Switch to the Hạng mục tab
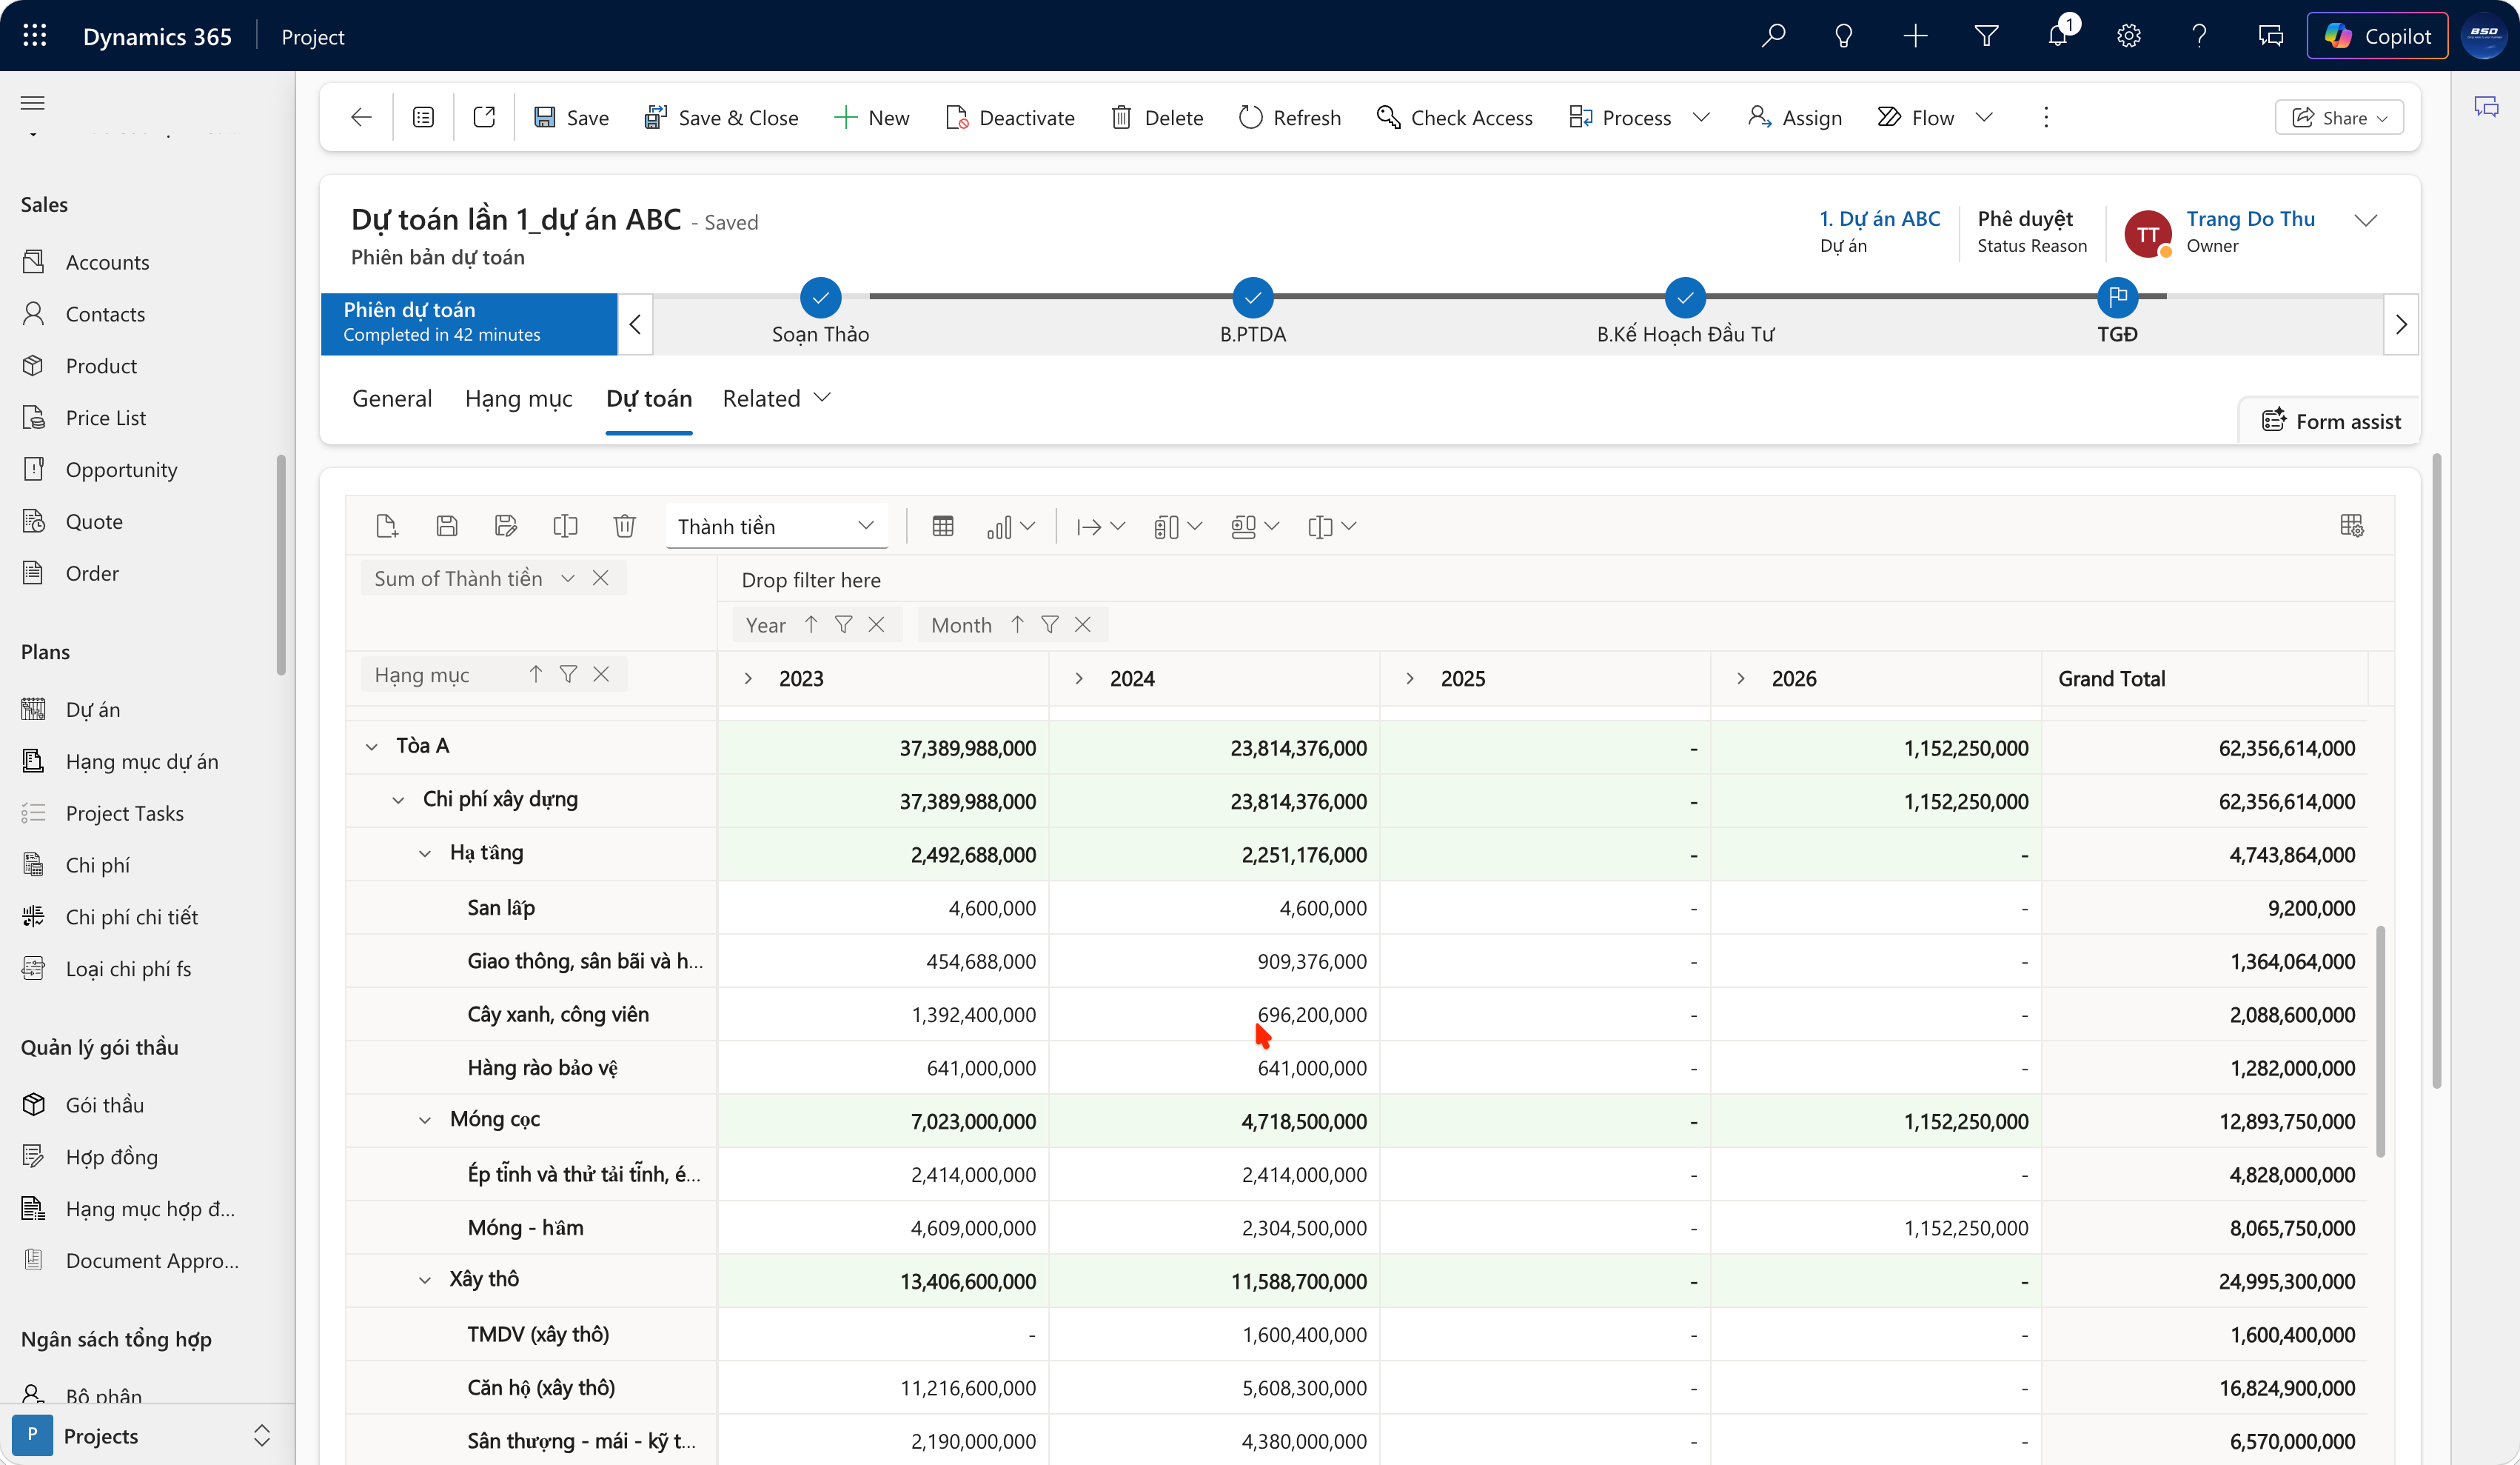 click(518, 398)
